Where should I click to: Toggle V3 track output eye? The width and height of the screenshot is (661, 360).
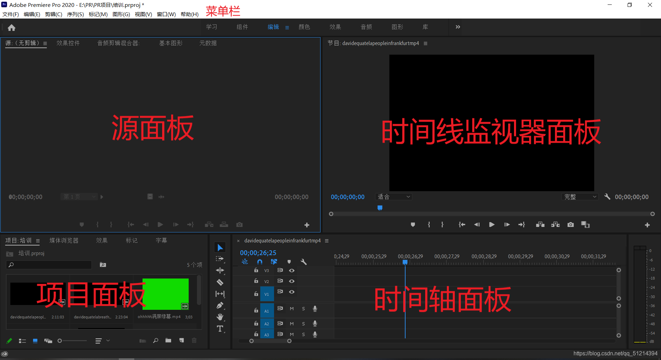pos(292,271)
